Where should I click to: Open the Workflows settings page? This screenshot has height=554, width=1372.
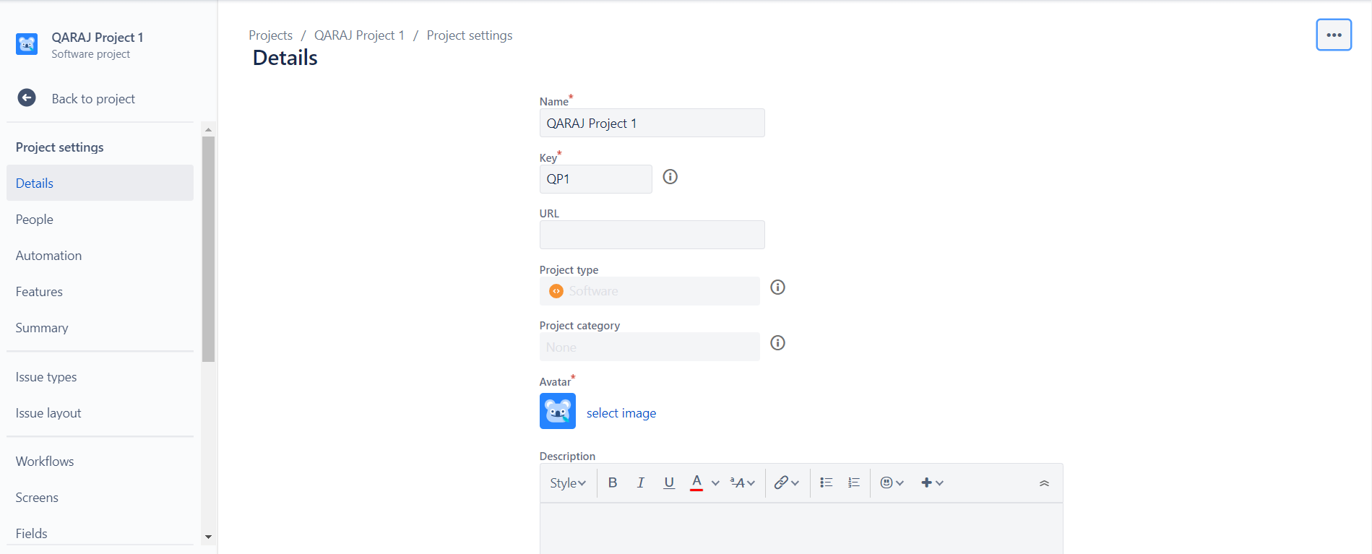click(x=100, y=461)
